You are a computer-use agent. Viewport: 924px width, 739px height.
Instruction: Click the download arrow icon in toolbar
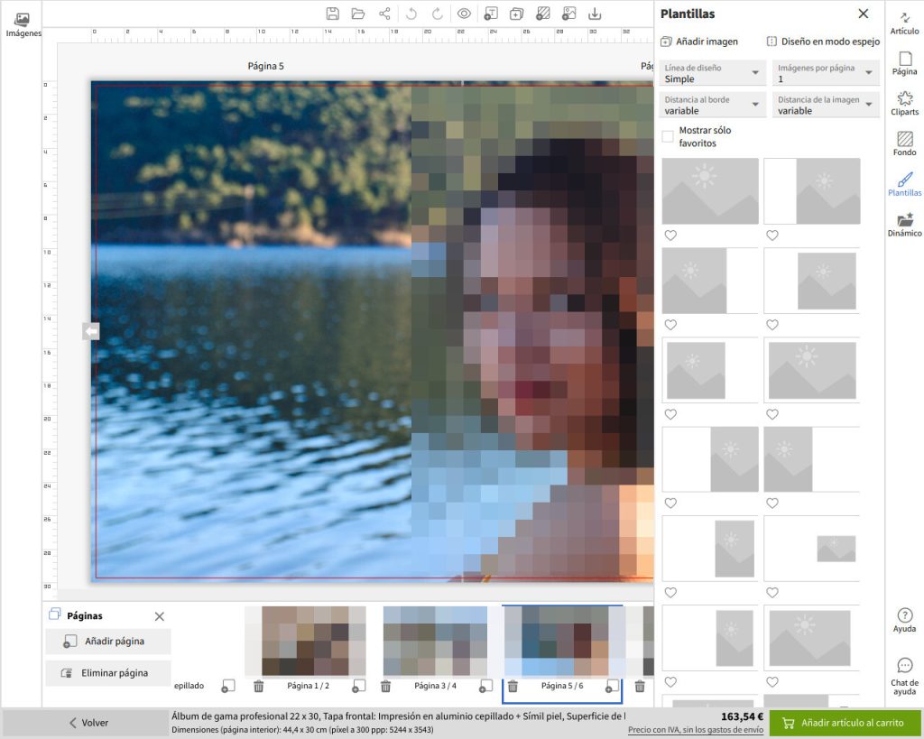click(x=595, y=14)
